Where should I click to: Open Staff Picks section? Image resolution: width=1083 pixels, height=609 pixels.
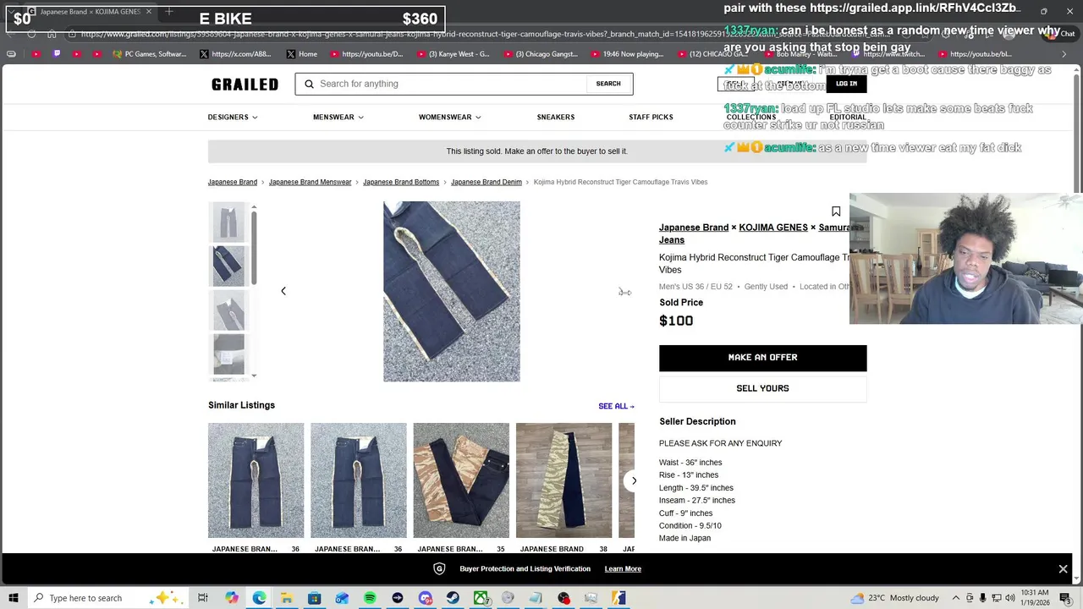click(651, 118)
